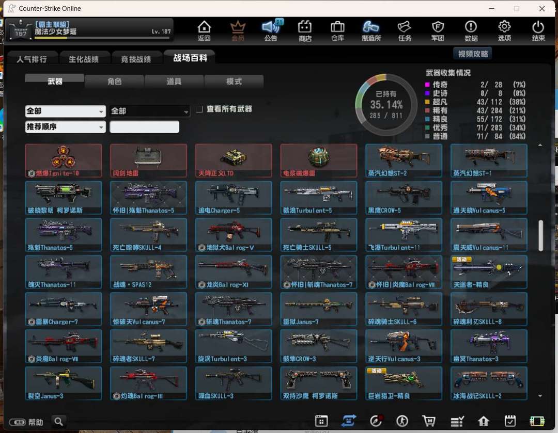Click the shopping cart icon in bottom bar
The image size is (558, 433).
tap(428, 421)
